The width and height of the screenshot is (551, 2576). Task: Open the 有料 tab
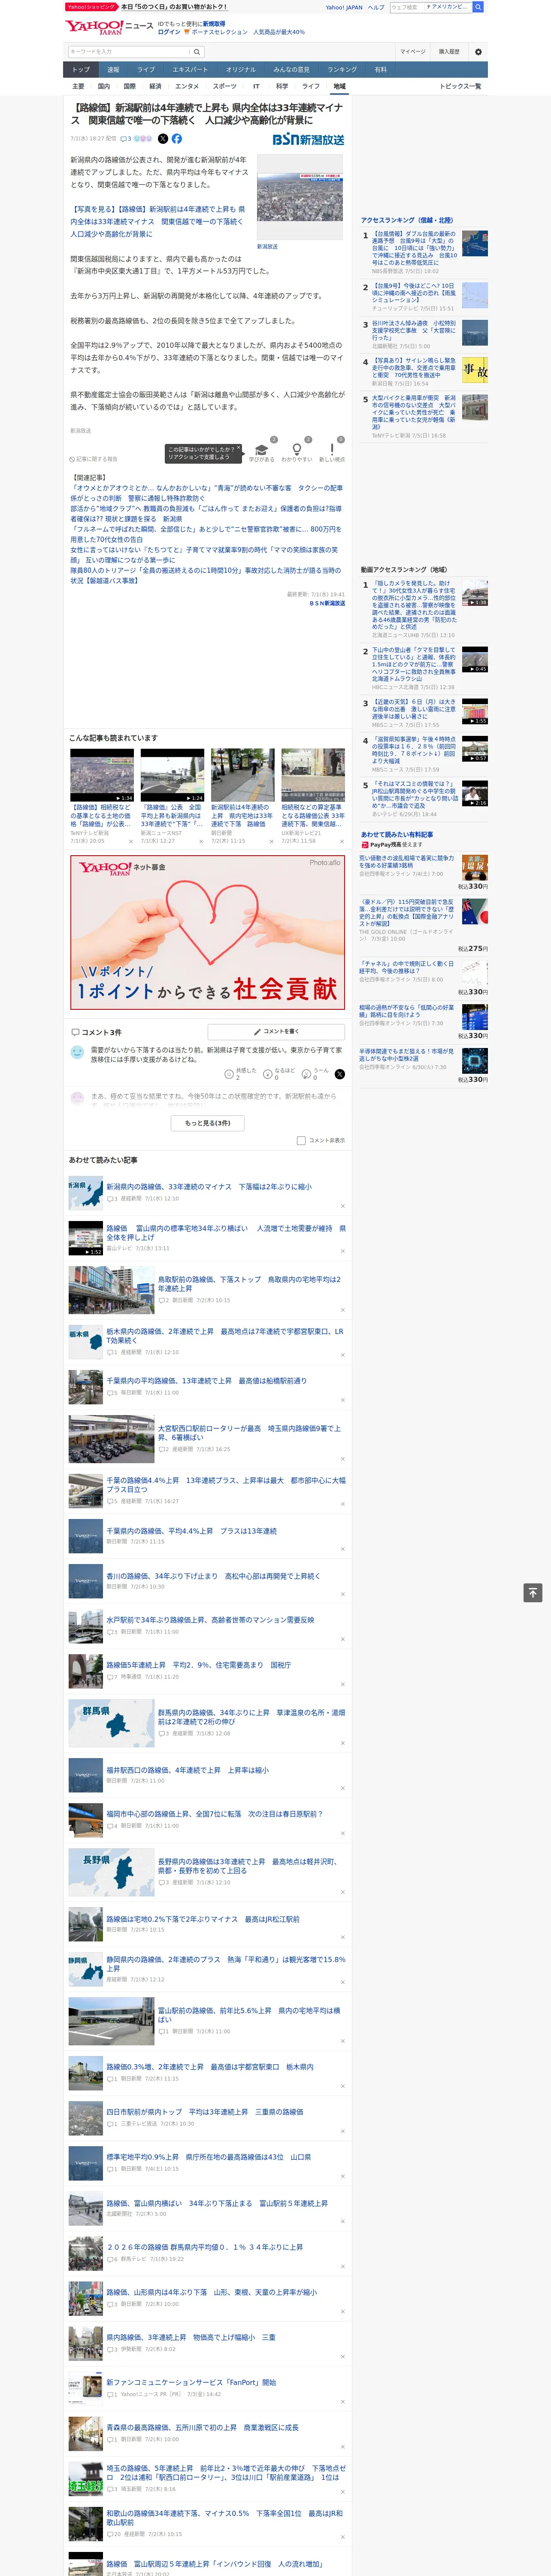[x=380, y=70]
